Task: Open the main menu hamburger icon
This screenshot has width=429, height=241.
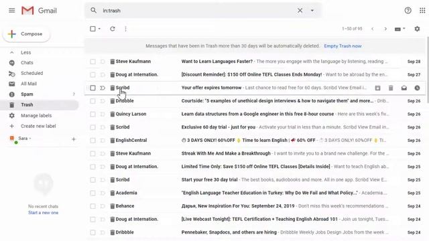Action: [12, 11]
